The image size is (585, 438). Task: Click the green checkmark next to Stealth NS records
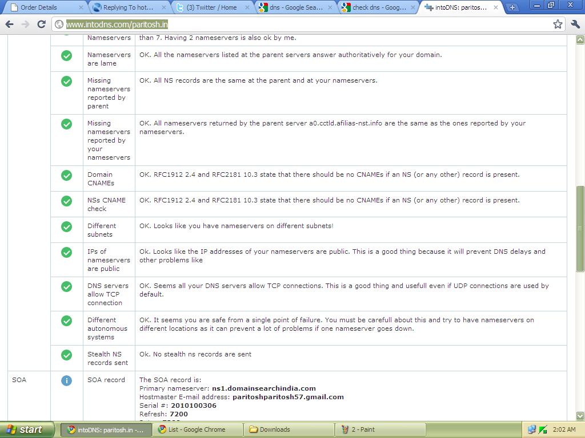tap(67, 354)
